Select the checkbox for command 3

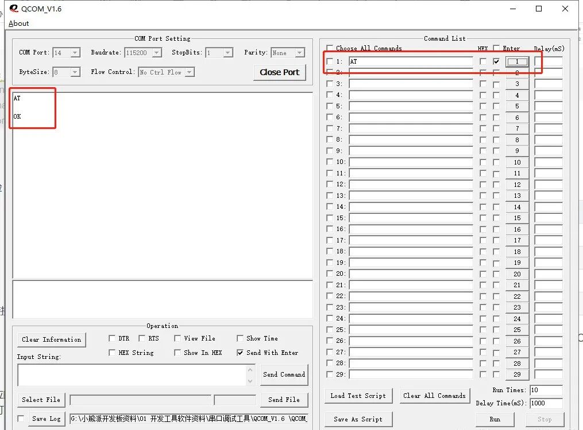click(330, 84)
